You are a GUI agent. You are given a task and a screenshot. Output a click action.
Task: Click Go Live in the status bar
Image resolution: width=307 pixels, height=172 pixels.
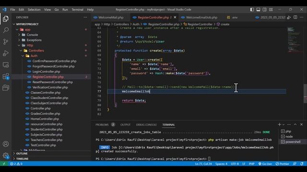click(x=265, y=163)
